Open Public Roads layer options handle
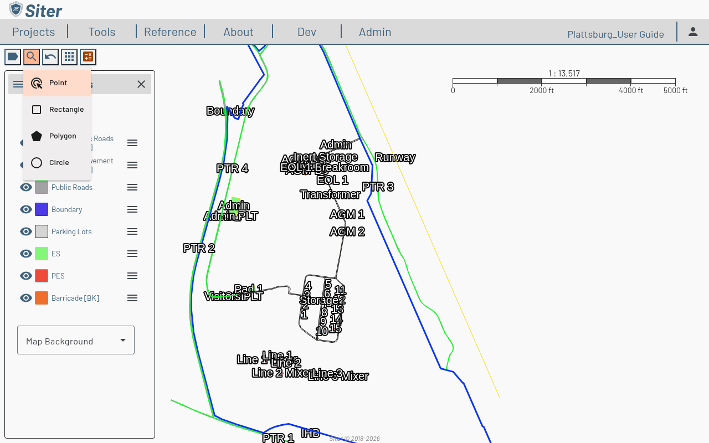The image size is (709, 443). (132, 187)
